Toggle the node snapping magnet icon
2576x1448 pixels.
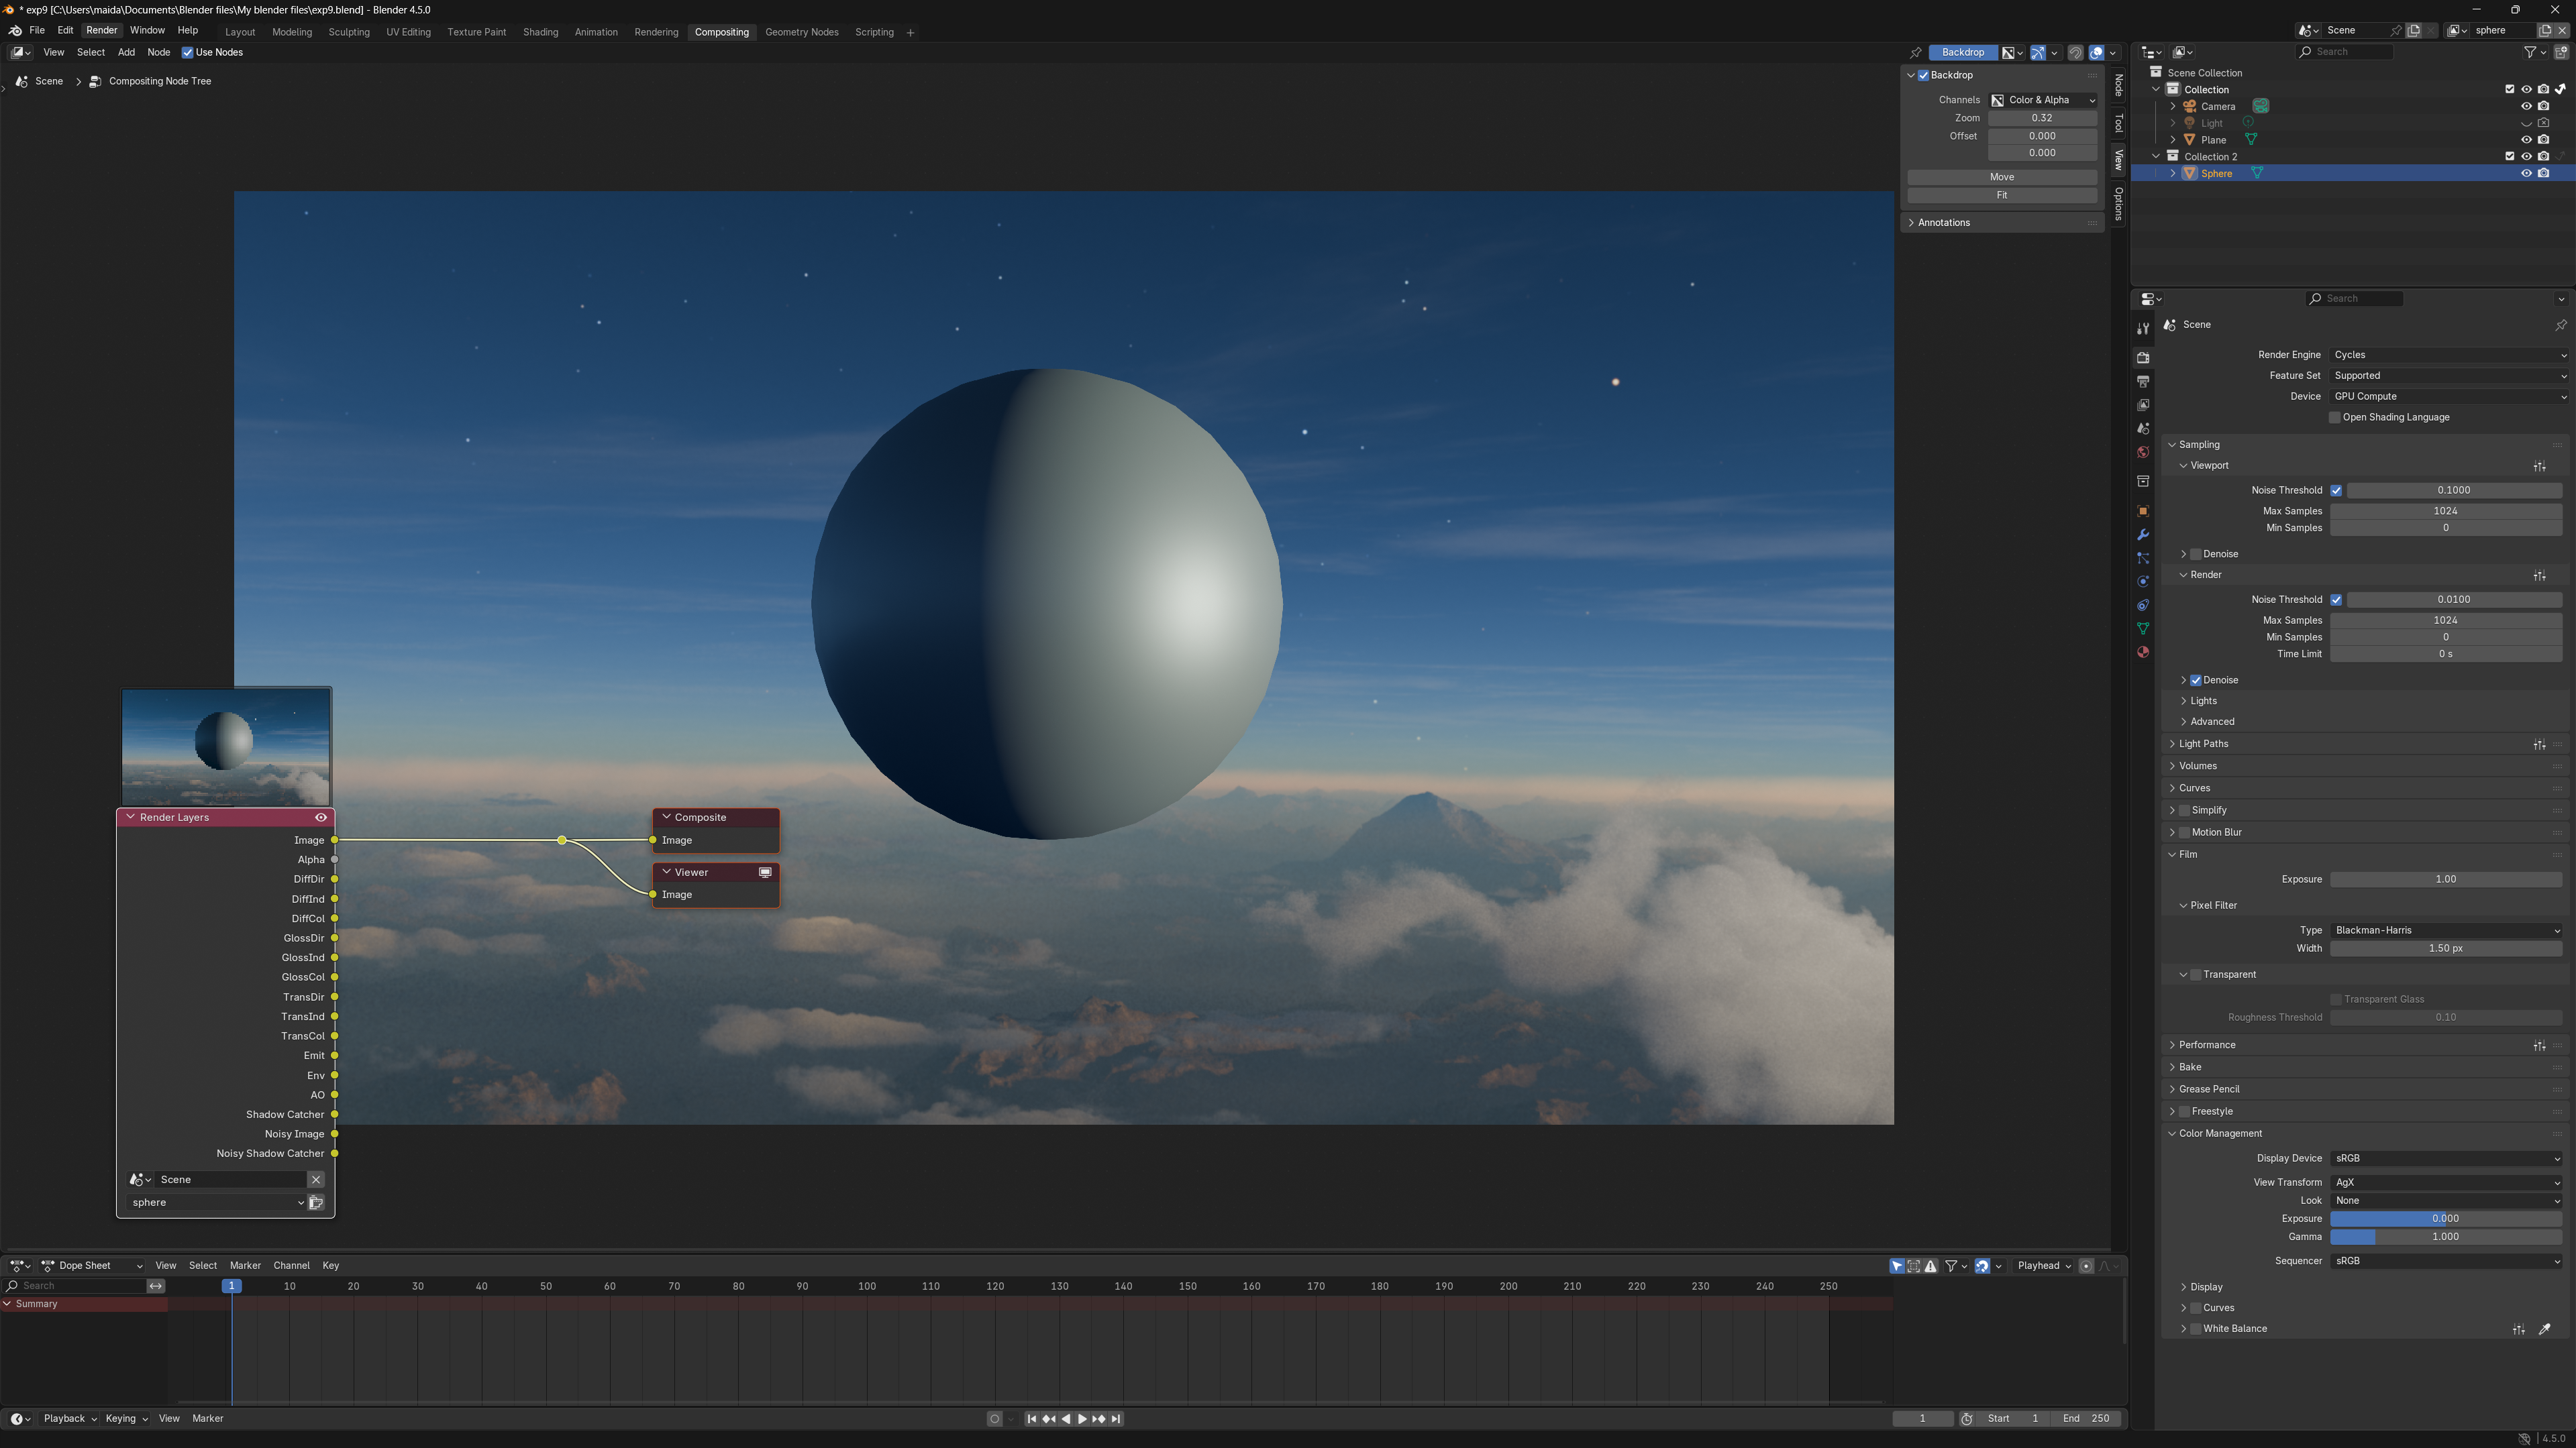[2075, 53]
